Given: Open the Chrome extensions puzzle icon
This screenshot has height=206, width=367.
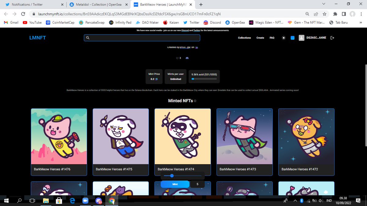Looking at the screenshot, I should click(335, 14).
